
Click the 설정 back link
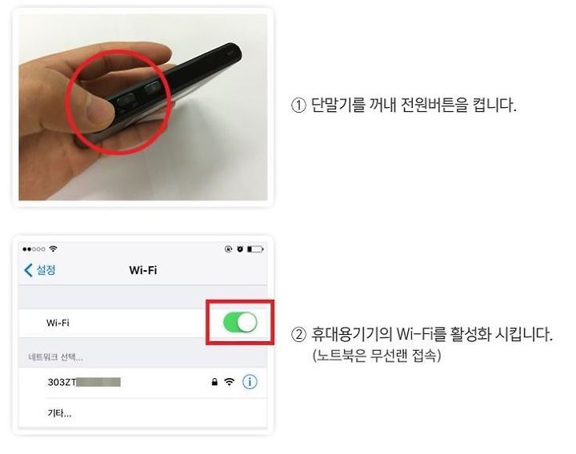pyautogui.click(x=46, y=270)
